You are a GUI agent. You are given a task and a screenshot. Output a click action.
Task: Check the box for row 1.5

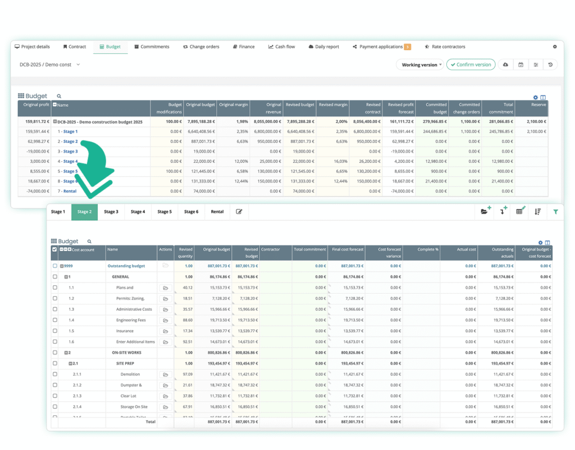54,331
